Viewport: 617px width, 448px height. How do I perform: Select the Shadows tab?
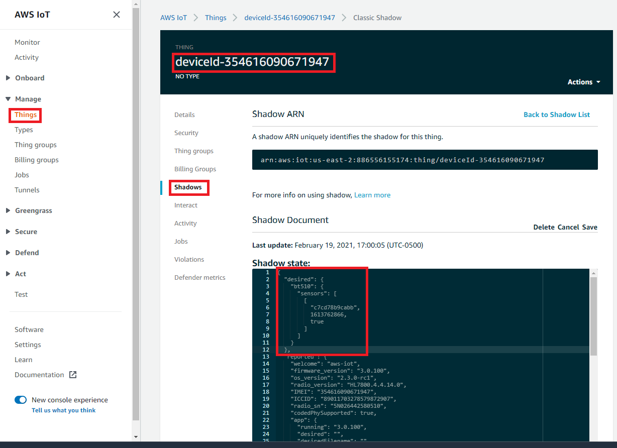pos(188,187)
